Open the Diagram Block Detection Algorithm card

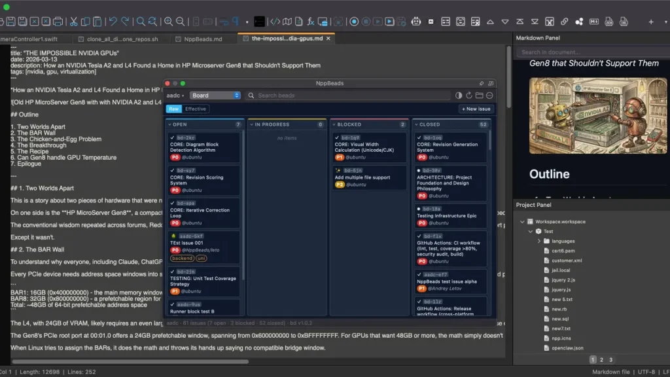[203, 147]
